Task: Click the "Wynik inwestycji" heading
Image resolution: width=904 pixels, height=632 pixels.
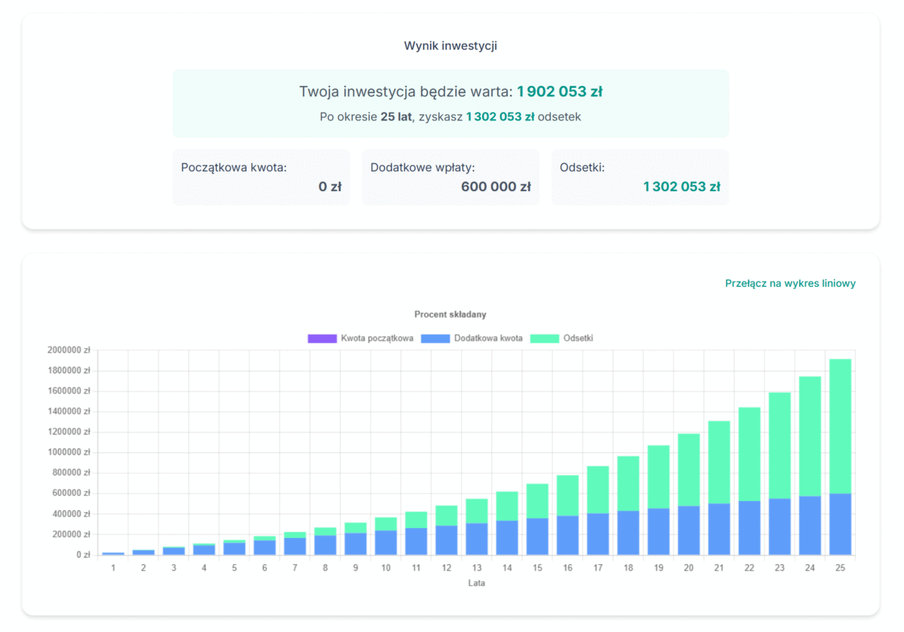Action: [x=450, y=46]
